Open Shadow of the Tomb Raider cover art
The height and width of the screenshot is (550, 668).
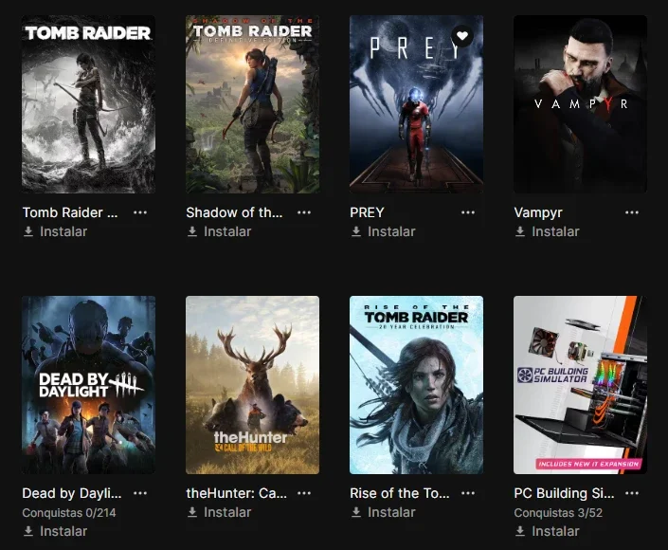tap(253, 104)
